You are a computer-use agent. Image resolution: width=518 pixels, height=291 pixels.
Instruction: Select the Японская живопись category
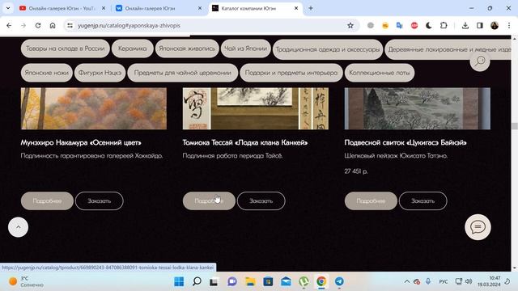(x=187, y=48)
